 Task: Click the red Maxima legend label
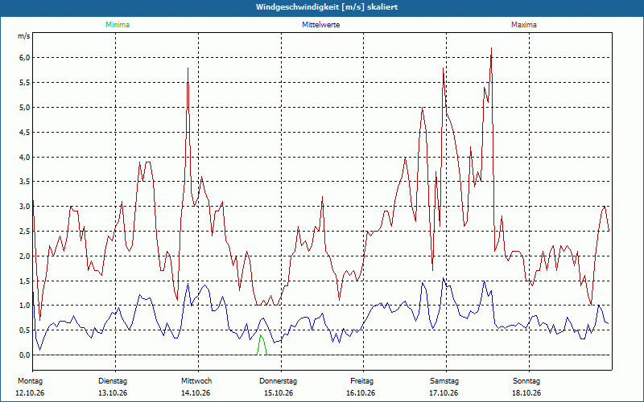click(524, 25)
